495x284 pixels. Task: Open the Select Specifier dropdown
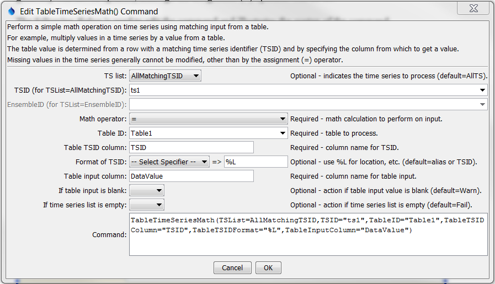tap(204, 162)
